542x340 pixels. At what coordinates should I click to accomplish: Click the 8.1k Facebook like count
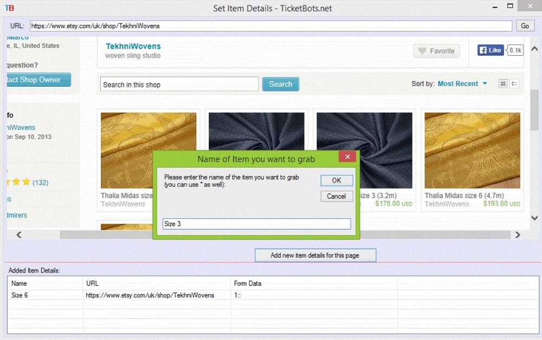pyautogui.click(x=515, y=50)
